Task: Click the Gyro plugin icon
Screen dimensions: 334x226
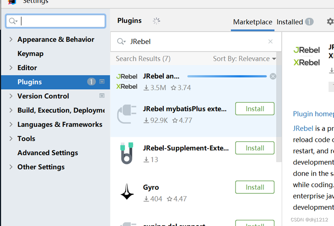Action: click(127, 192)
